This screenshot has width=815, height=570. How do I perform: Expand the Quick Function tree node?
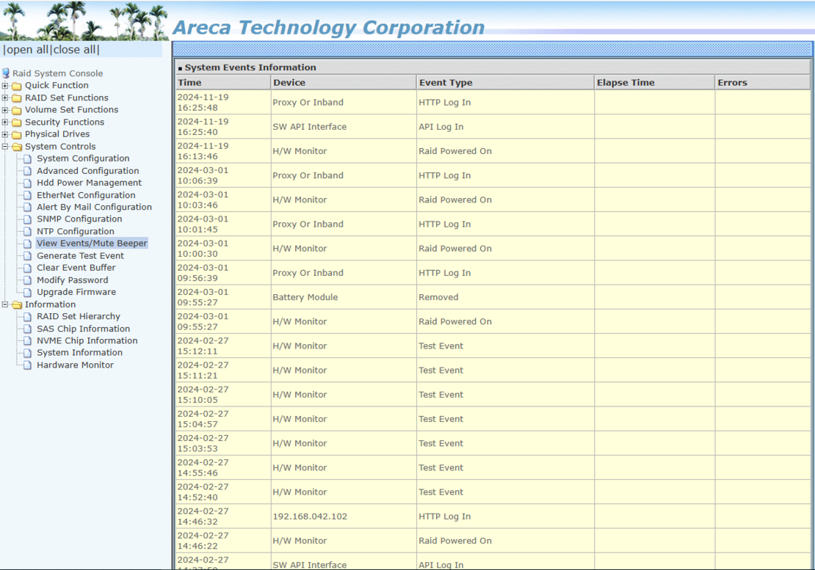[x=5, y=85]
